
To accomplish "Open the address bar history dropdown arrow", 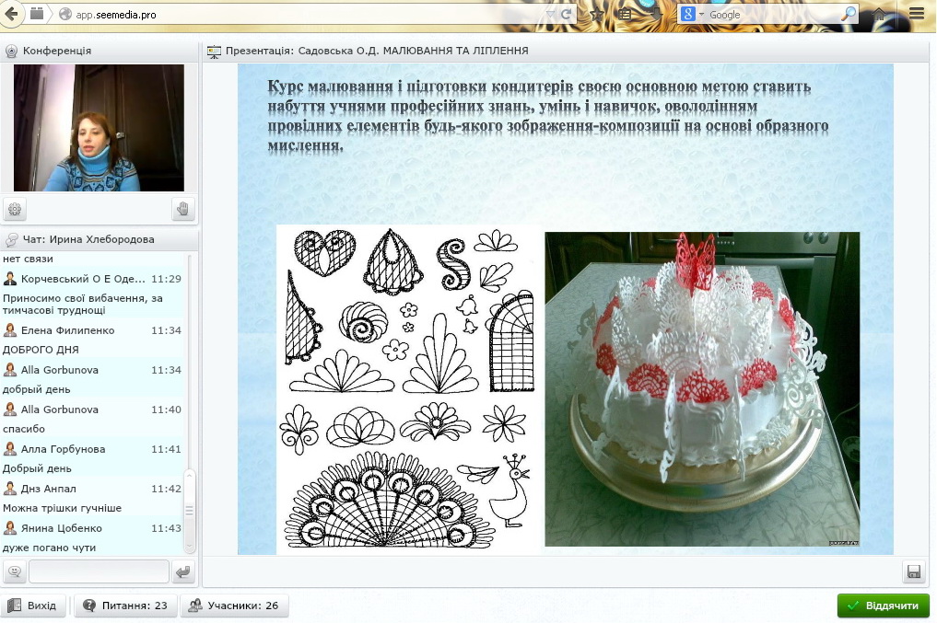I will click(x=550, y=15).
